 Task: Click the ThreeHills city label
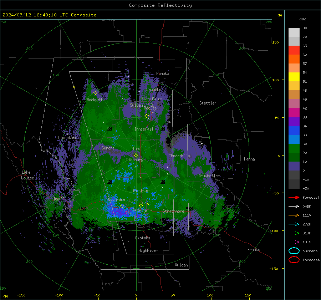click(179, 156)
